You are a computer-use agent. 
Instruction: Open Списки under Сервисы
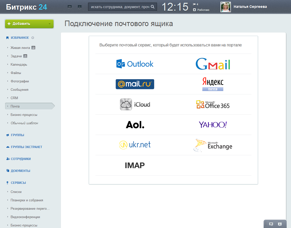(16, 192)
